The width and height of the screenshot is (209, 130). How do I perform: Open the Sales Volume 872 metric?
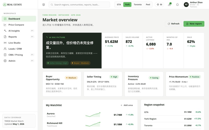pyautogui.click(x=132, y=50)
